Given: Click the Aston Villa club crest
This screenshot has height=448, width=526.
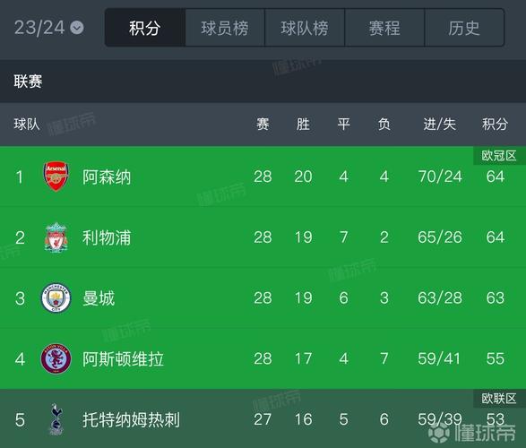Looking at the screenshot, I should click(x=56, y=358).
